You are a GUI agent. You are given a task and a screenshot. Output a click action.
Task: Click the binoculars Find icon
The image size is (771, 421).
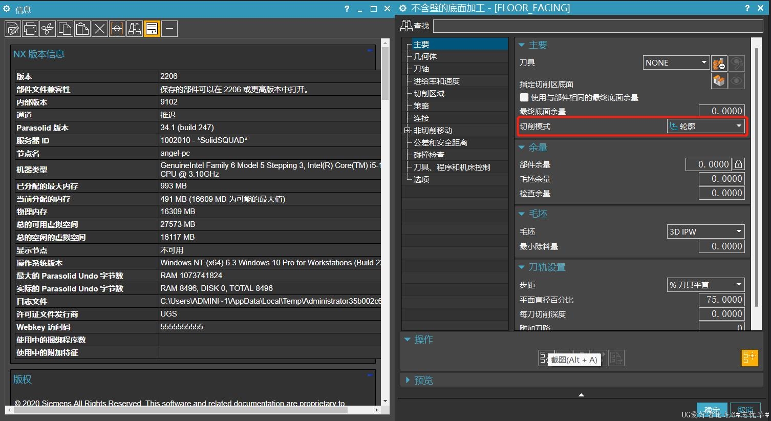point(135,29)
